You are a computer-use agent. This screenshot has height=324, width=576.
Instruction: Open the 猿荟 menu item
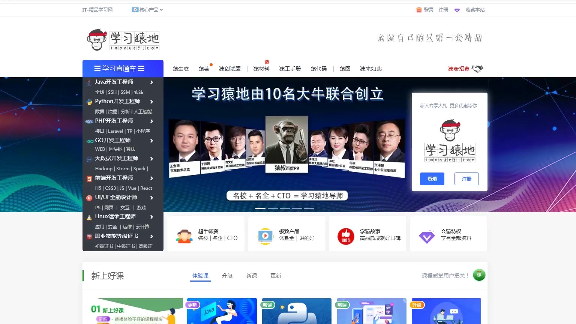[x=204, y=69]
